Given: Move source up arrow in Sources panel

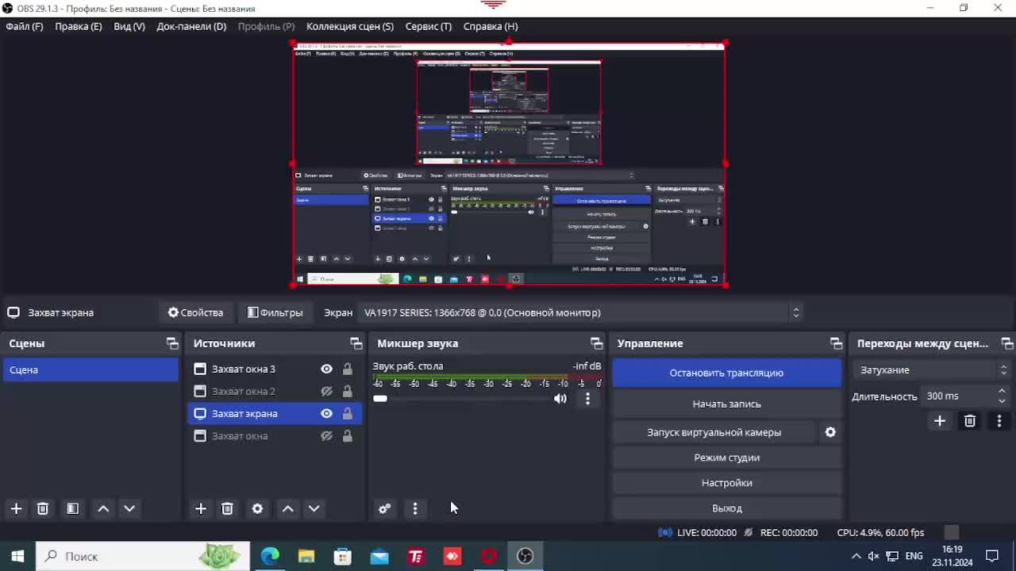Looking at the screenshot, I should tap(288, 508).
